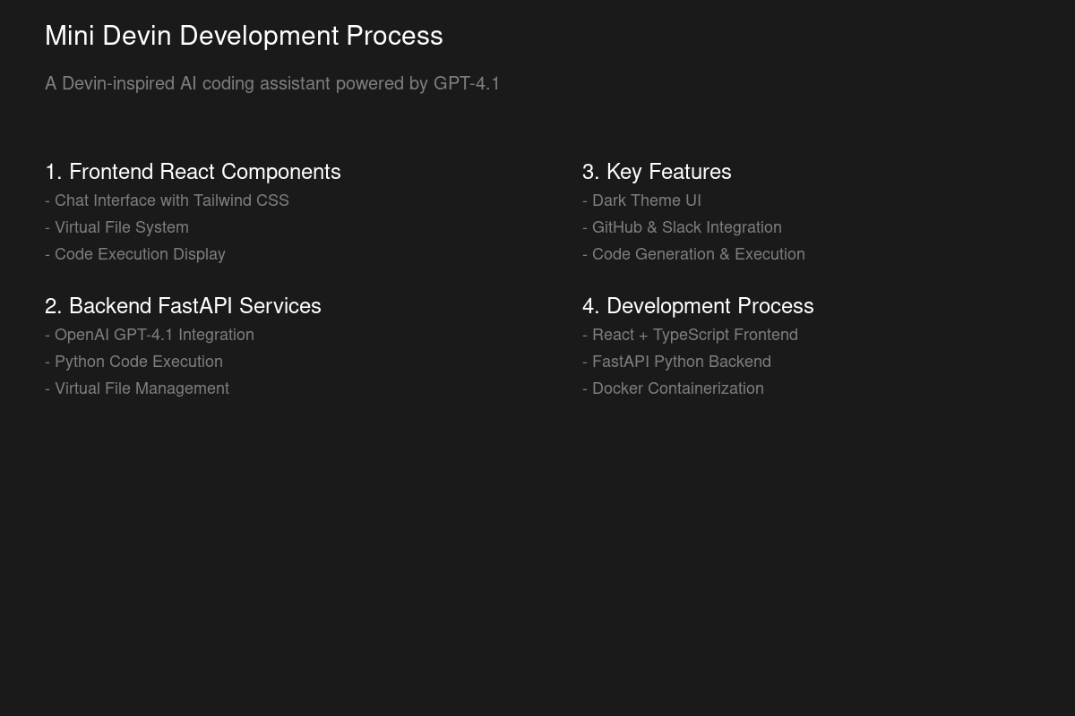Select React + TypeScript Frontend item

coord(691,335)
